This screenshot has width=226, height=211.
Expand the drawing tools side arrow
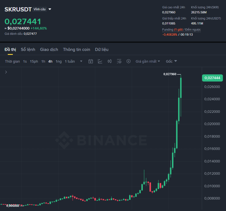point(6,72)
